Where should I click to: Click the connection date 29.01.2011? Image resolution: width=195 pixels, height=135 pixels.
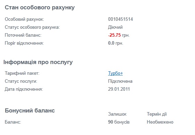[119, 89]
